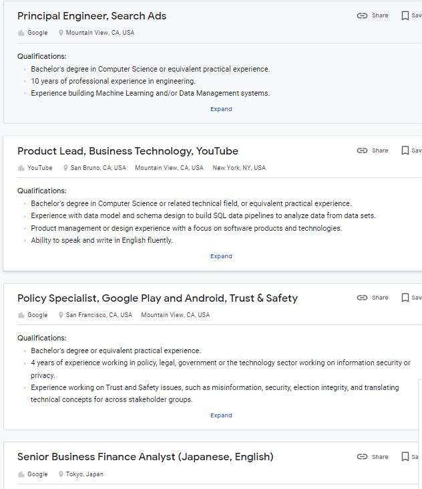Click the San Francisco, CA location pin icon
The height and width of the screenshot is (489, 422).
click(x=61, y=315)
